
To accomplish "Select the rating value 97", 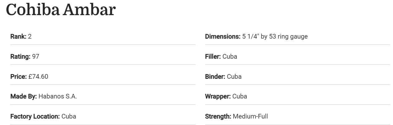I will click(x=36, y=56).
